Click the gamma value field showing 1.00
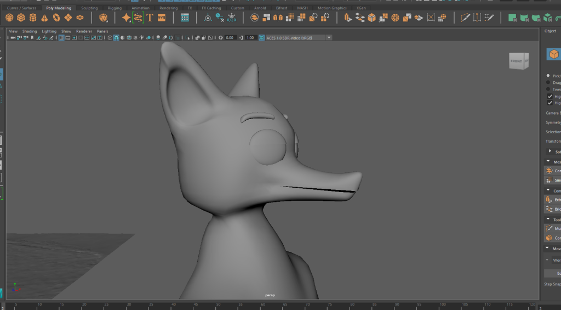Screen dimensions: 561x310 [250, 38]
